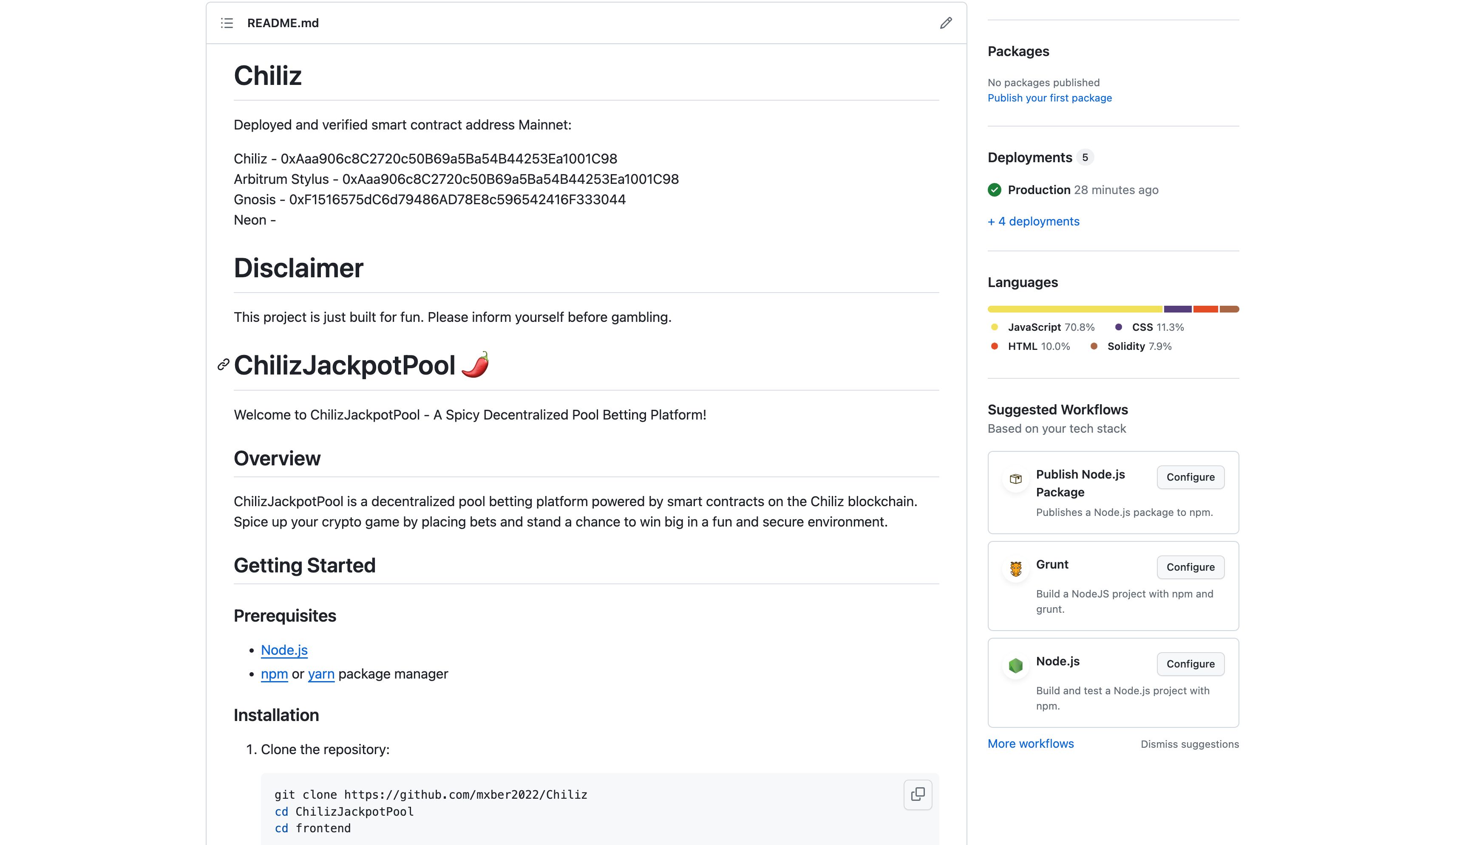Click the Suggested Workflows heading
The height and width of the screenshot is (845, 1457).
tap(1057, 409)
